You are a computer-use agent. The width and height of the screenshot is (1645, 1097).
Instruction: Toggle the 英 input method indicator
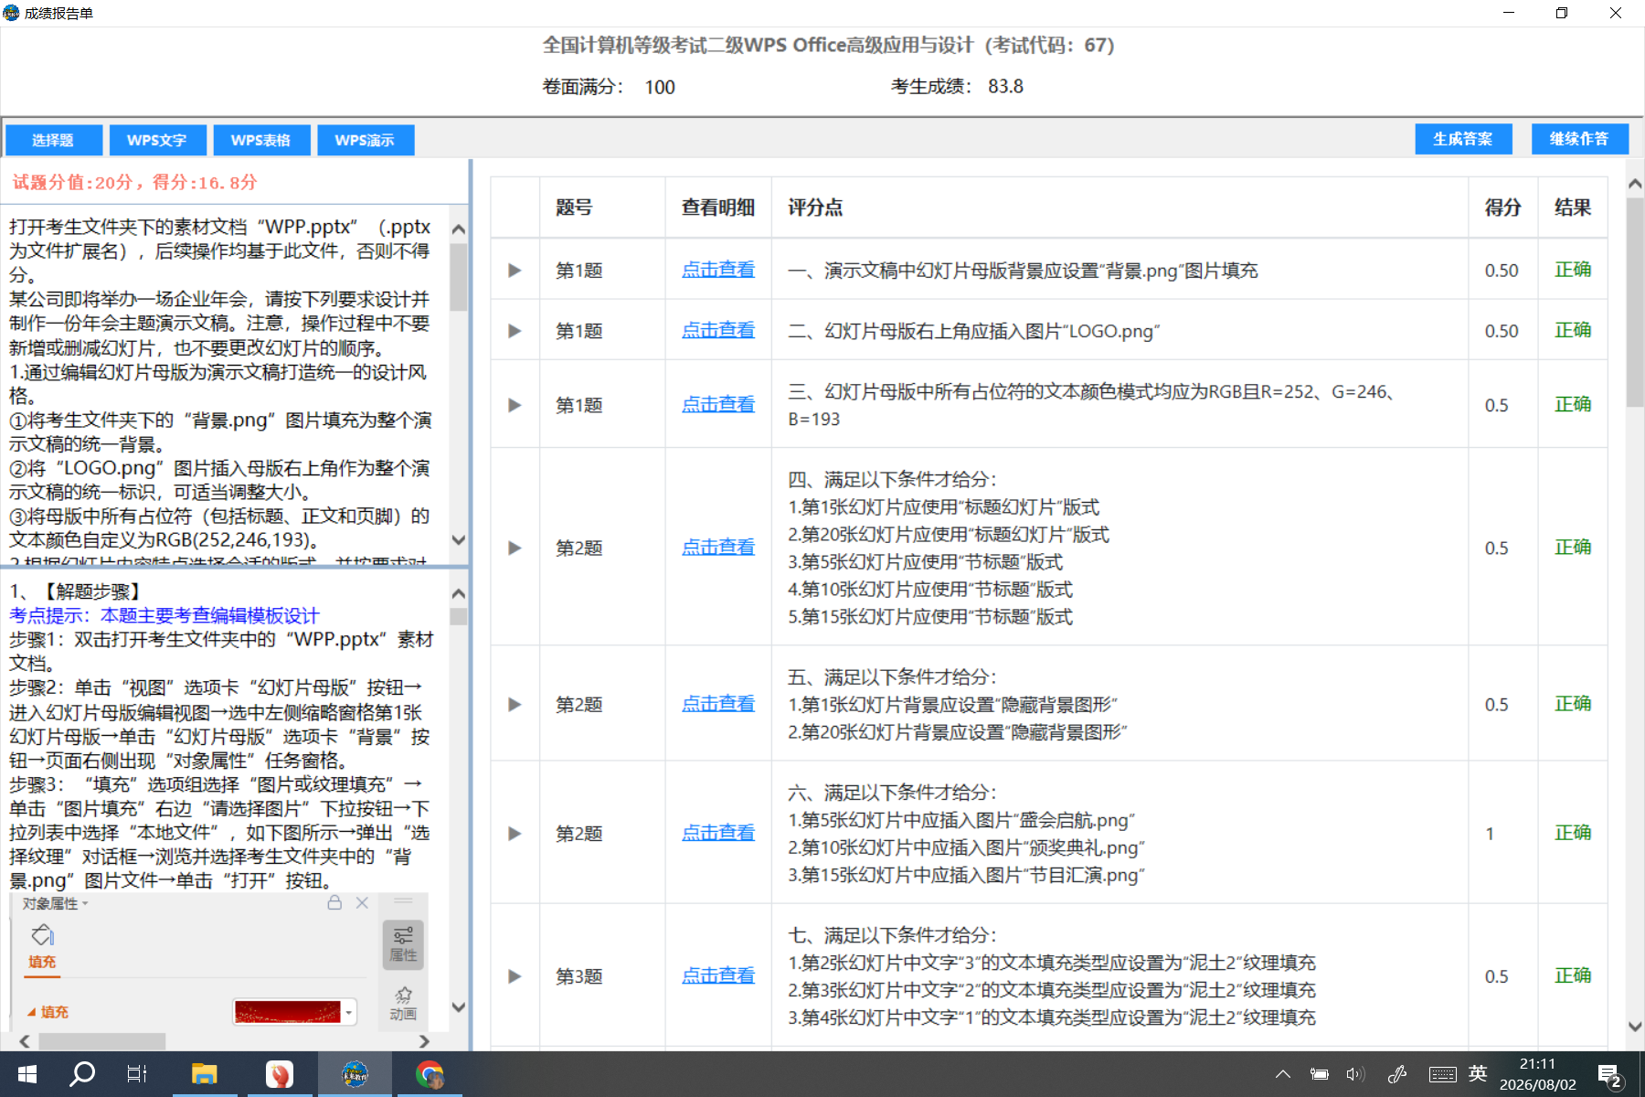[1478, 1073]
